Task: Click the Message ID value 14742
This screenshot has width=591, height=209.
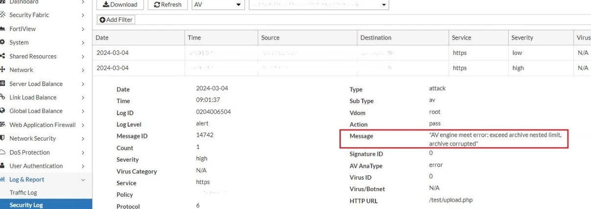Action: (204, 135)
